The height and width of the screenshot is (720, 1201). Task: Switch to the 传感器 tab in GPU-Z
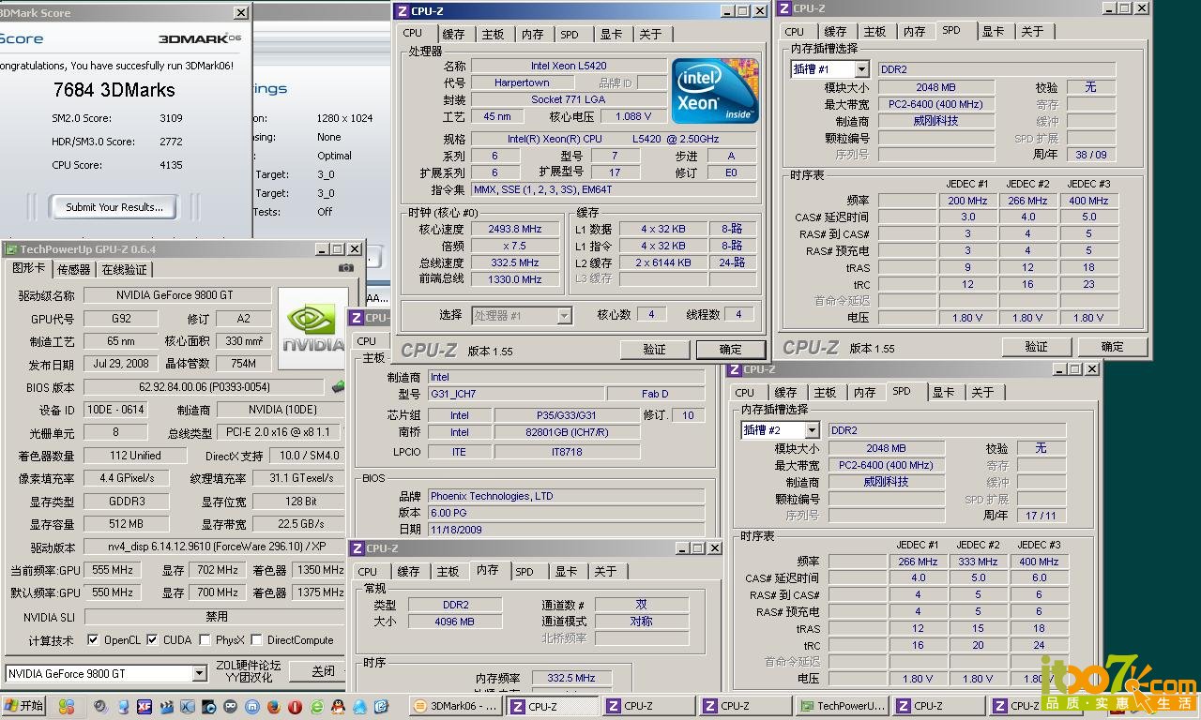tap(74, 269)
